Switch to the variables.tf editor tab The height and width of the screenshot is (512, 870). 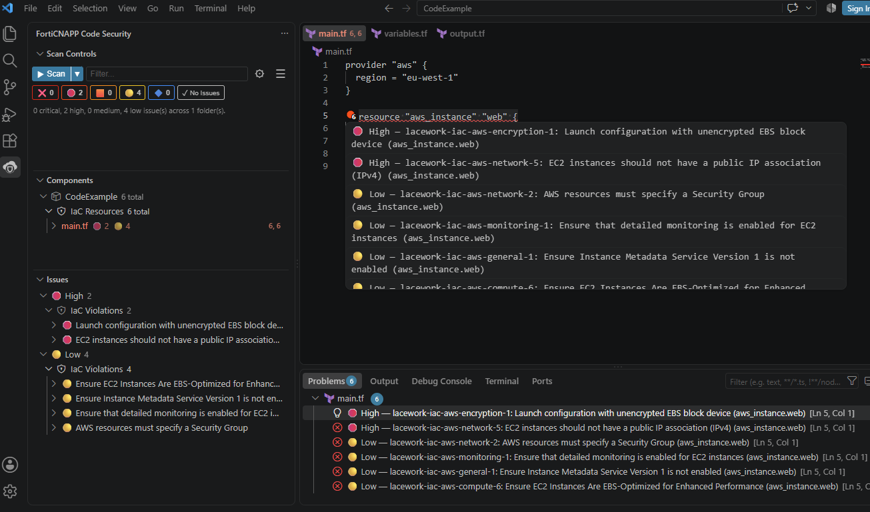click(399, 33)
